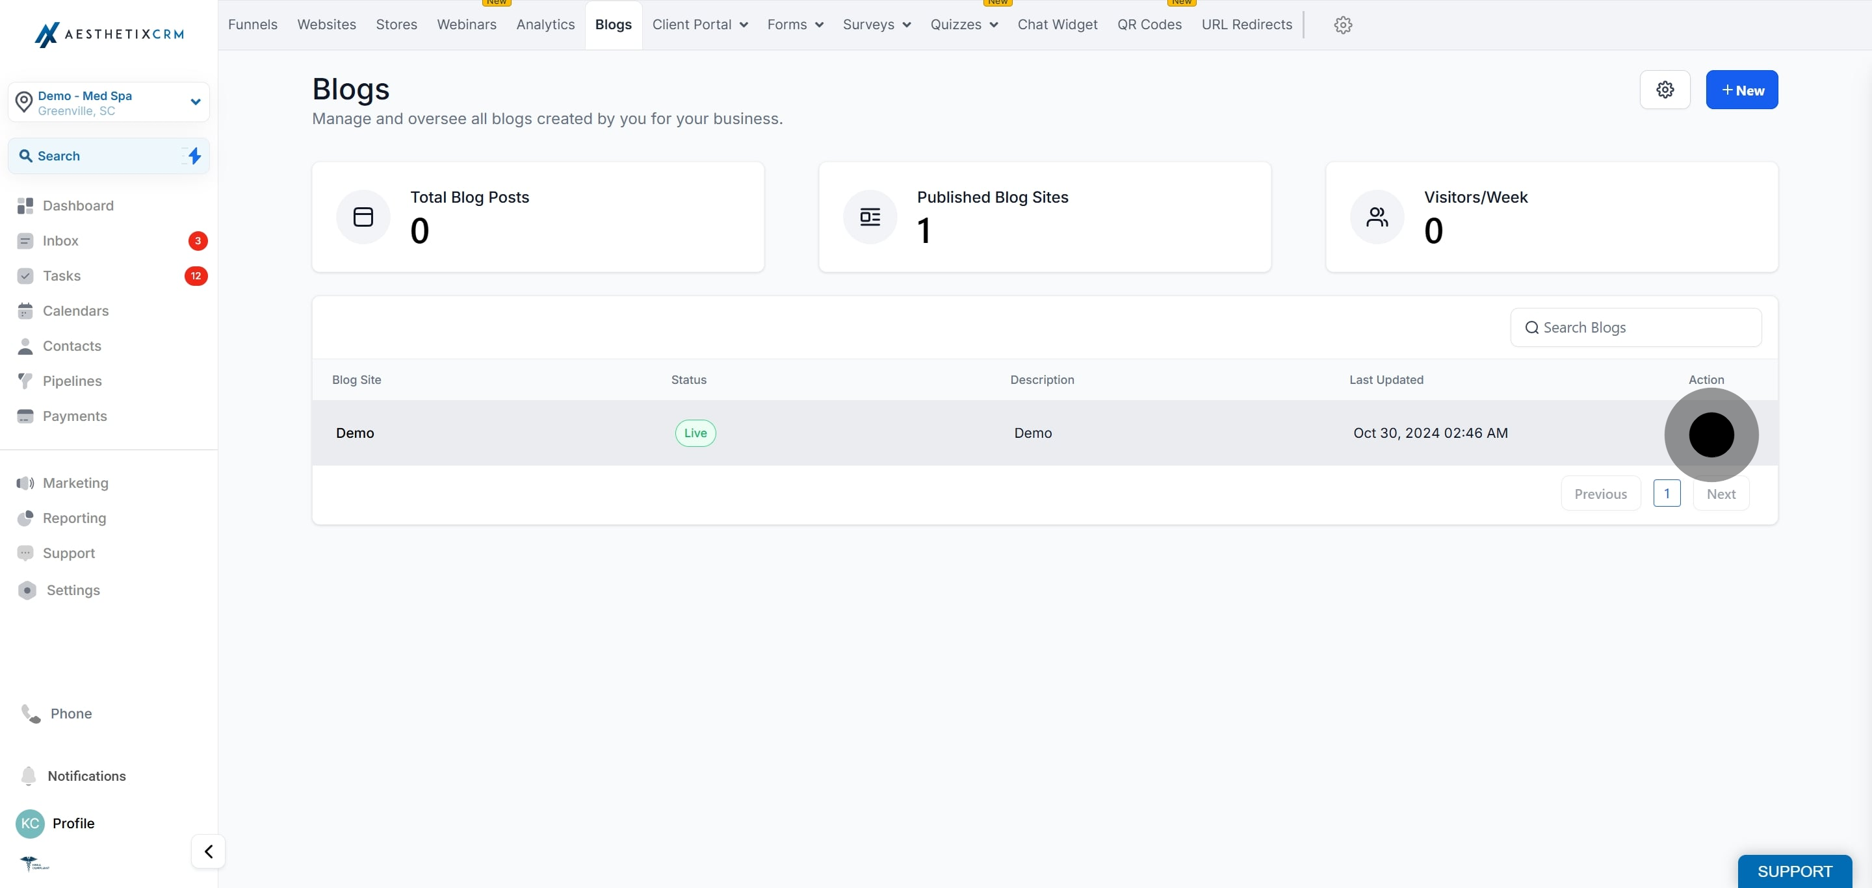The image size is (1872, 888).
Task: Expand the Client Portal dropdown
Action: click(699, 25)
